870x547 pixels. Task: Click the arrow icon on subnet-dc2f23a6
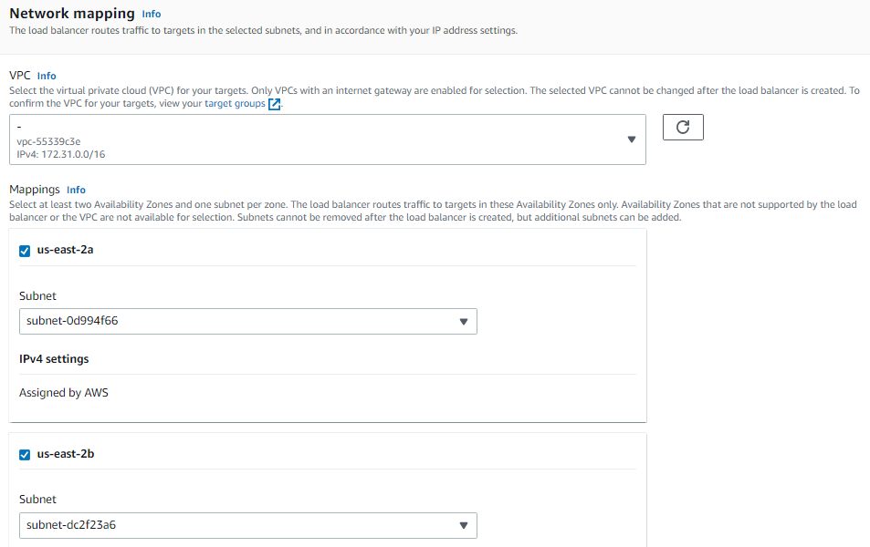[463, 525]
